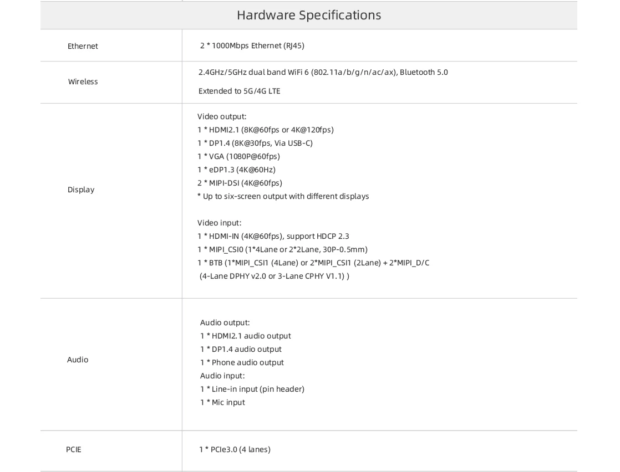The image size is (620, 472).
Task: Click the HDMI-IN HDCP 2.3 line
Action: (x=273, y=236)
